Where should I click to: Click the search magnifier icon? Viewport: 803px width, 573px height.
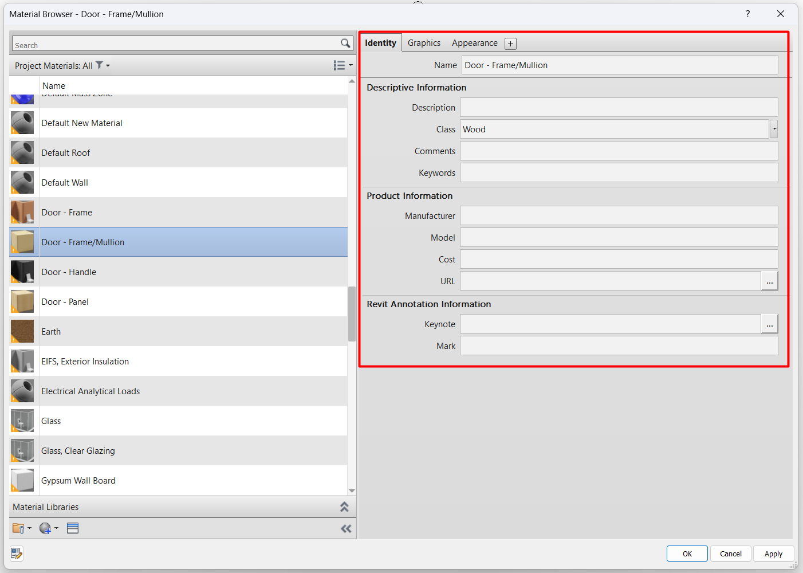345,43
